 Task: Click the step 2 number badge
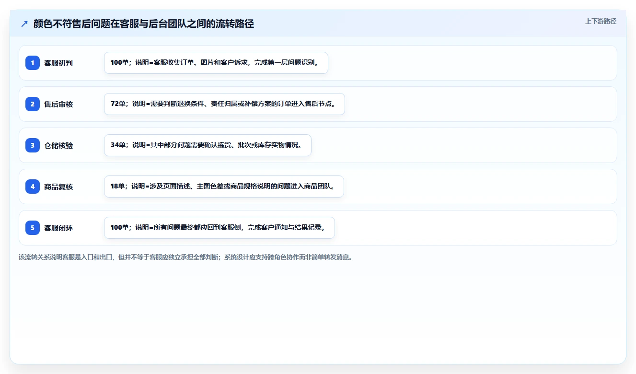(33, 104)
